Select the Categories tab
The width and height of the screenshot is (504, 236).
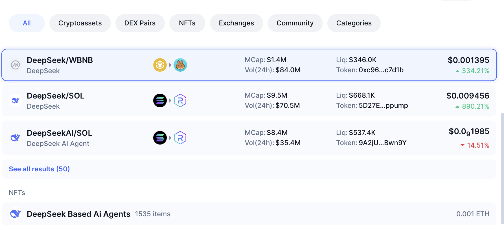coord(354,23)
